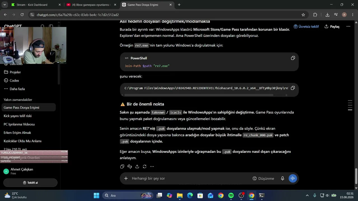Bookmark this page with the star icon

tap(303, 15)
